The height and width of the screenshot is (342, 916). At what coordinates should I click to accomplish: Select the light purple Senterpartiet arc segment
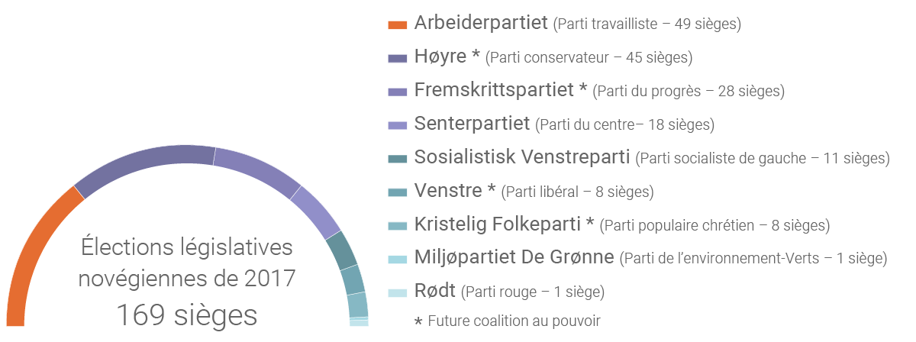[316, 211]
